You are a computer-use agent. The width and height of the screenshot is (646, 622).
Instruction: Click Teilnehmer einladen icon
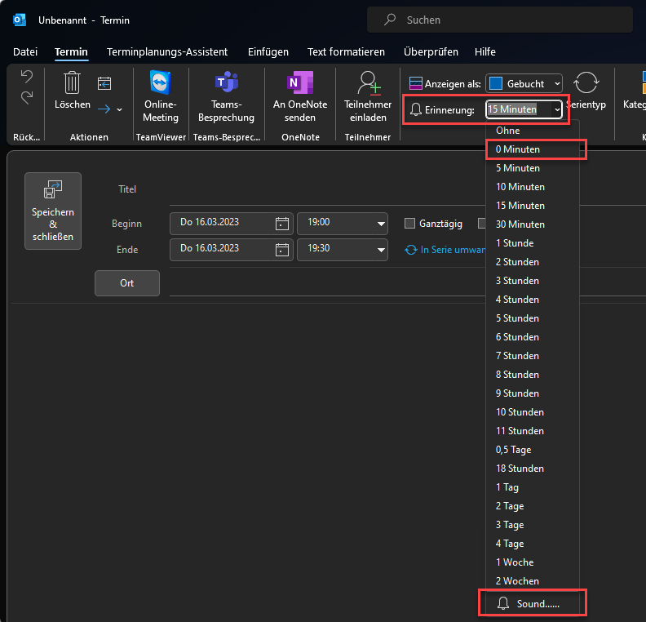coord(368,83)
